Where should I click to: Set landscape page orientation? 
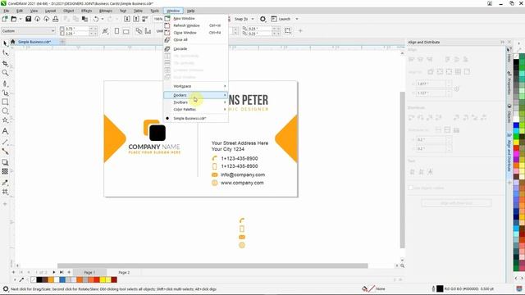pos(126,31)
